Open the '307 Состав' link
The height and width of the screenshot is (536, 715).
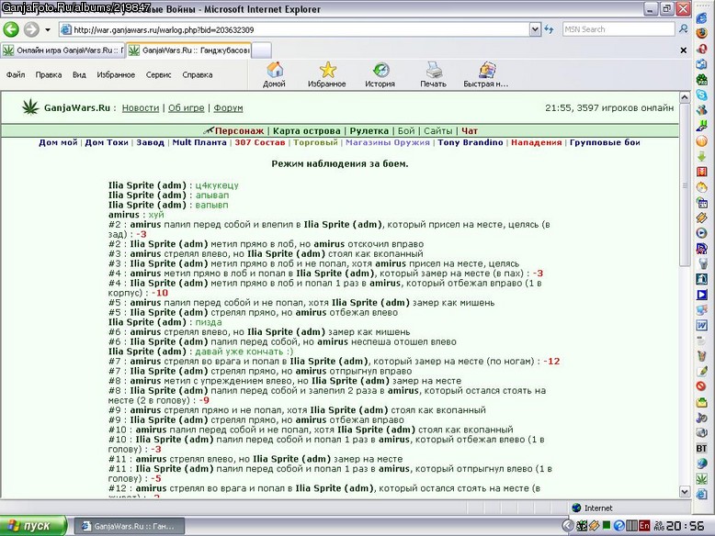click(x=260, y=142)
